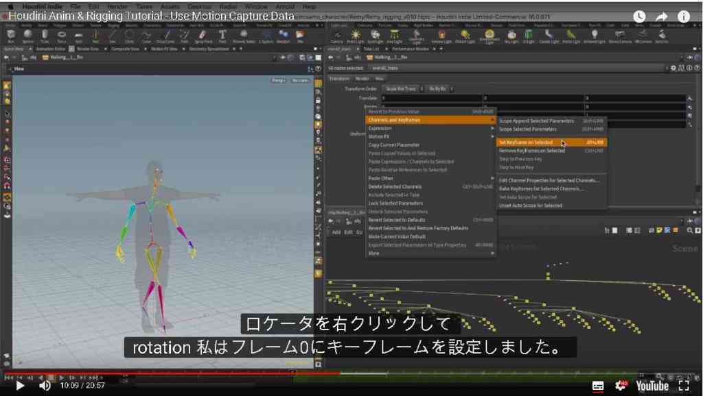
Task: Open the parameter gear settings icon
Action: 673,68
